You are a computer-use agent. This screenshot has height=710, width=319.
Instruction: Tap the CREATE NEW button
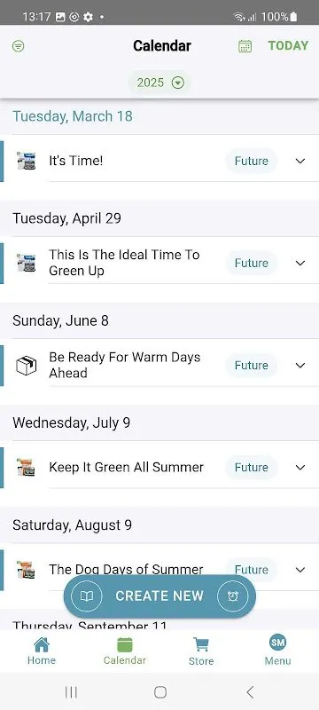[159, 596]
